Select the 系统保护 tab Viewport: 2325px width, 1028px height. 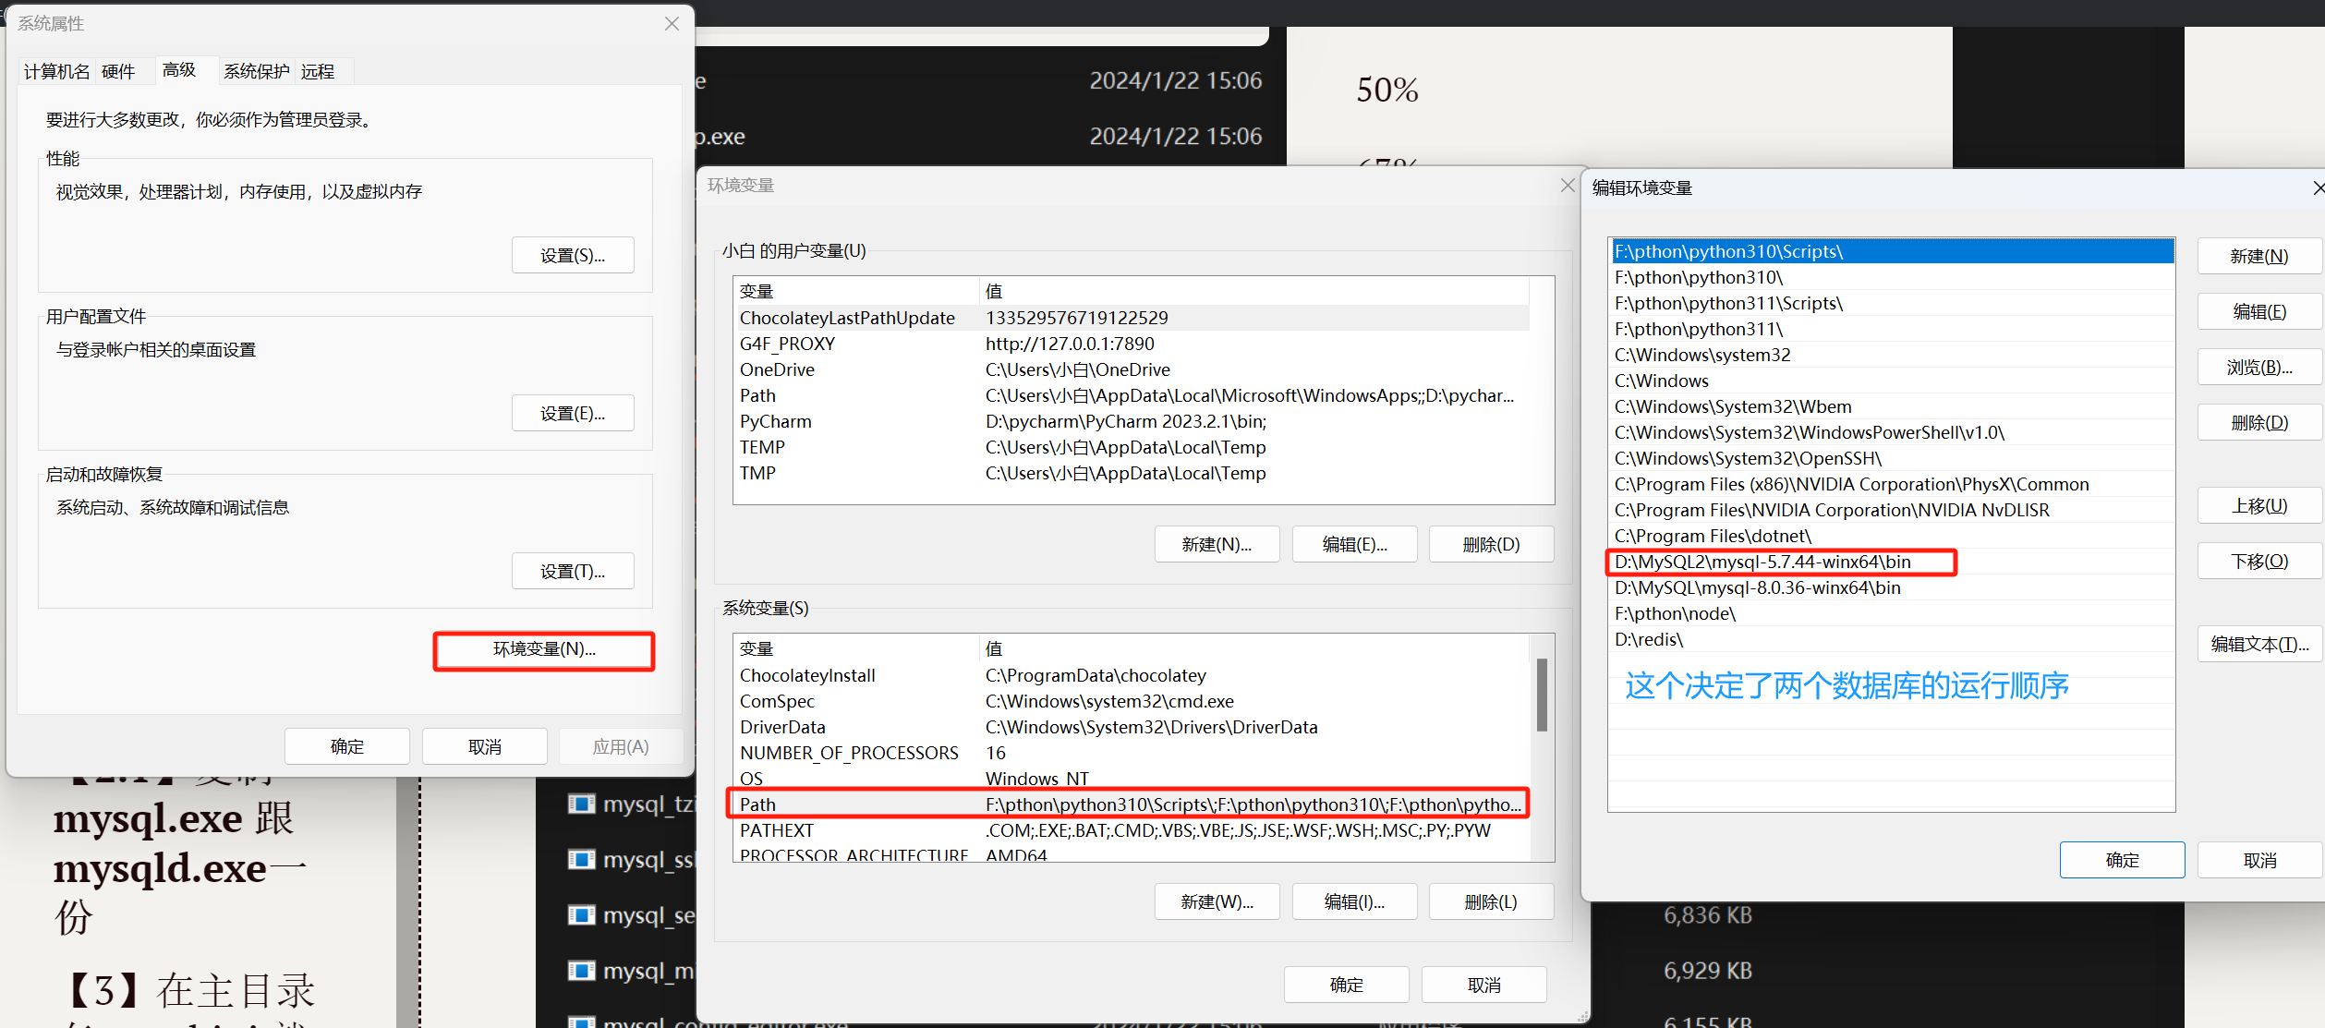(x=256, y=72)
